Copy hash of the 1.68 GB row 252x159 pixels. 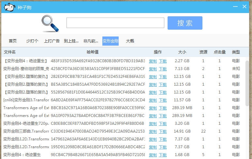coord(153,155)
